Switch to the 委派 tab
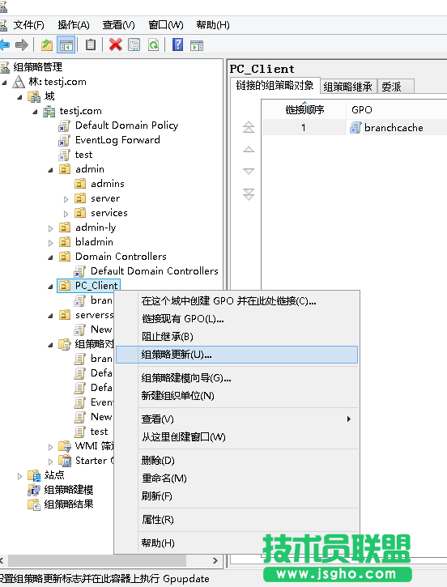Screen dimensions: 447x587 (395, 87)
